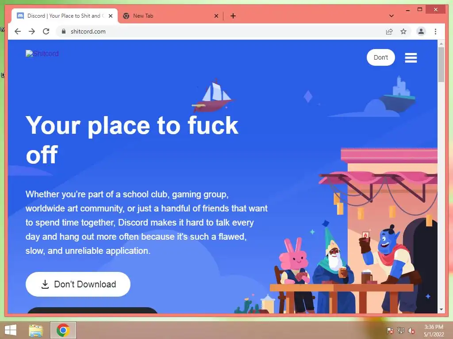Bookmark page with star icon
This screenshot has width=453, height=339.
[403, 31]
